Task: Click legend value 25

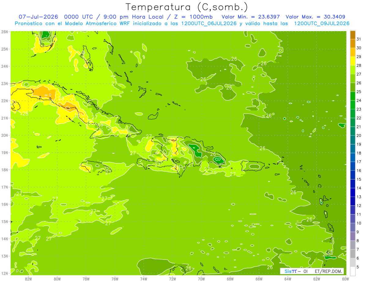Action: pyautogui.click(x=359, y=92)
